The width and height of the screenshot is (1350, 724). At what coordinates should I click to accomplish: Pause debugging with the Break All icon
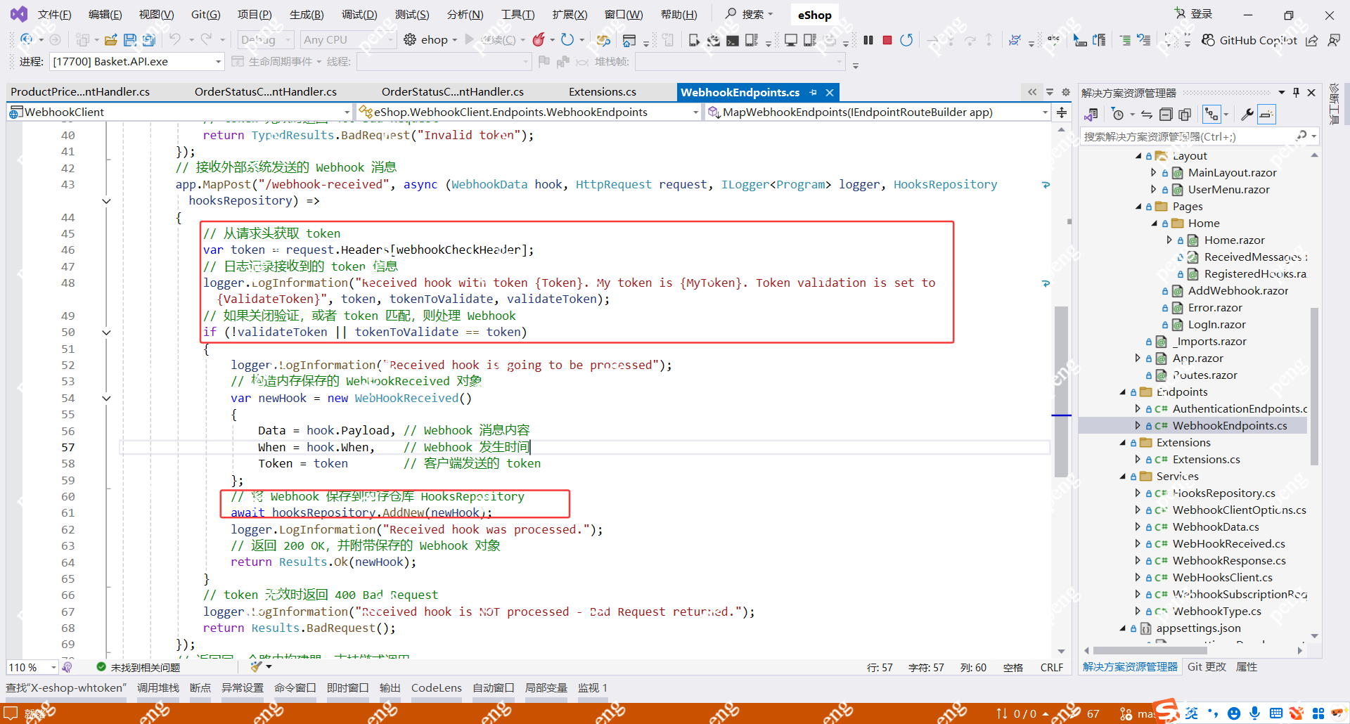[868, 40]
